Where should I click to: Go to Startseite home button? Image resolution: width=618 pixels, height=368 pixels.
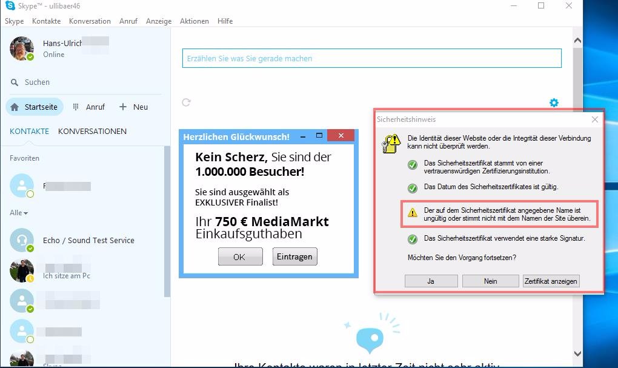[x=35, y=107]
